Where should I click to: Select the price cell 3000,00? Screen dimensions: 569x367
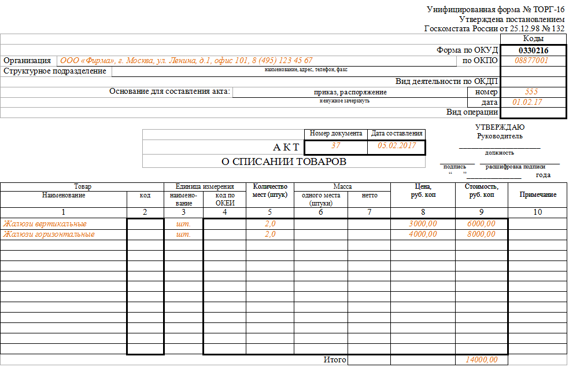(x=423, y=223)
